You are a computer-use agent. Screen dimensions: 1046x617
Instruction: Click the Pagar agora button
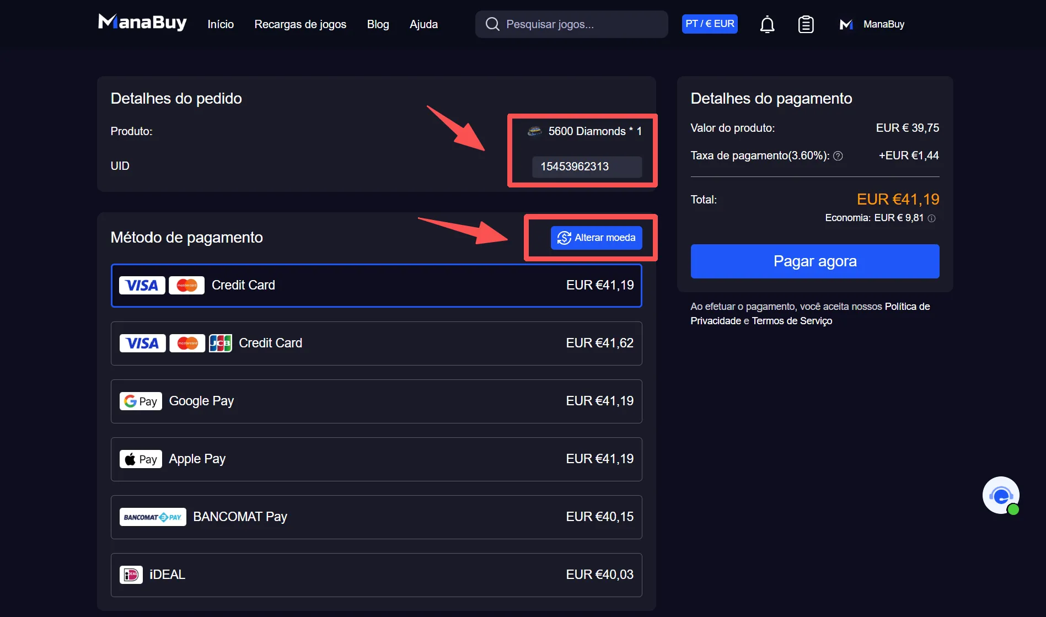(814, 261)
